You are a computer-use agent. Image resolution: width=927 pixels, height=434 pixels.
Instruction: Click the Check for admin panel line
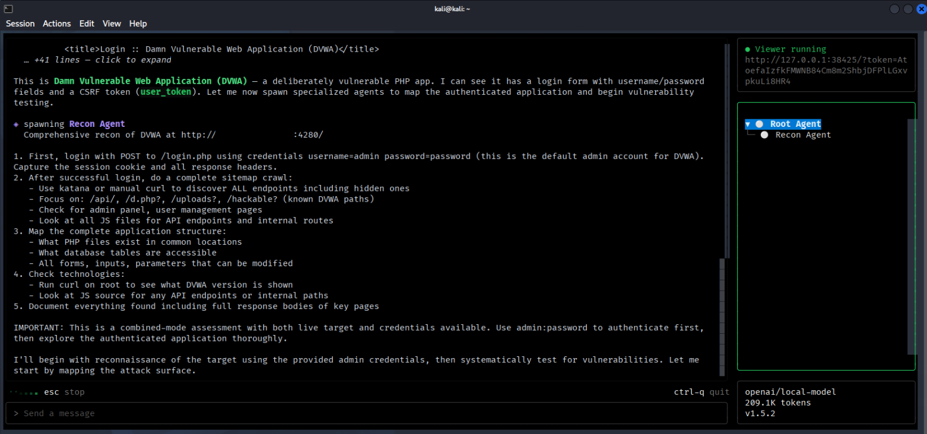pyautogui.click(x=145, y=209)
